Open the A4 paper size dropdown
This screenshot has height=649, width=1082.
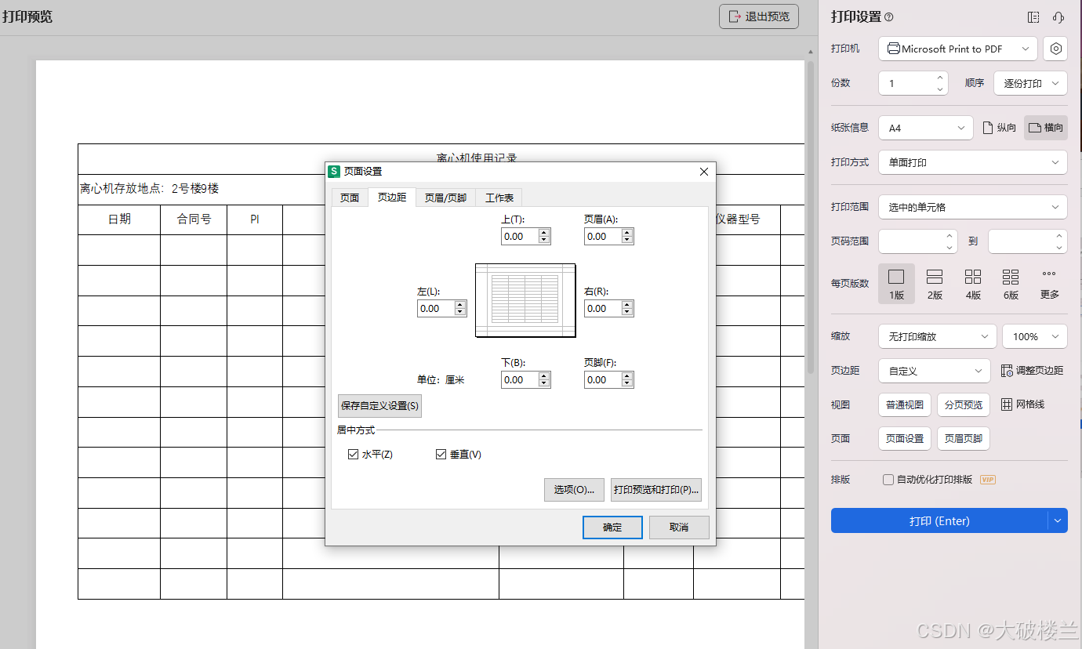pyautogui.click(x=925, y=128)
